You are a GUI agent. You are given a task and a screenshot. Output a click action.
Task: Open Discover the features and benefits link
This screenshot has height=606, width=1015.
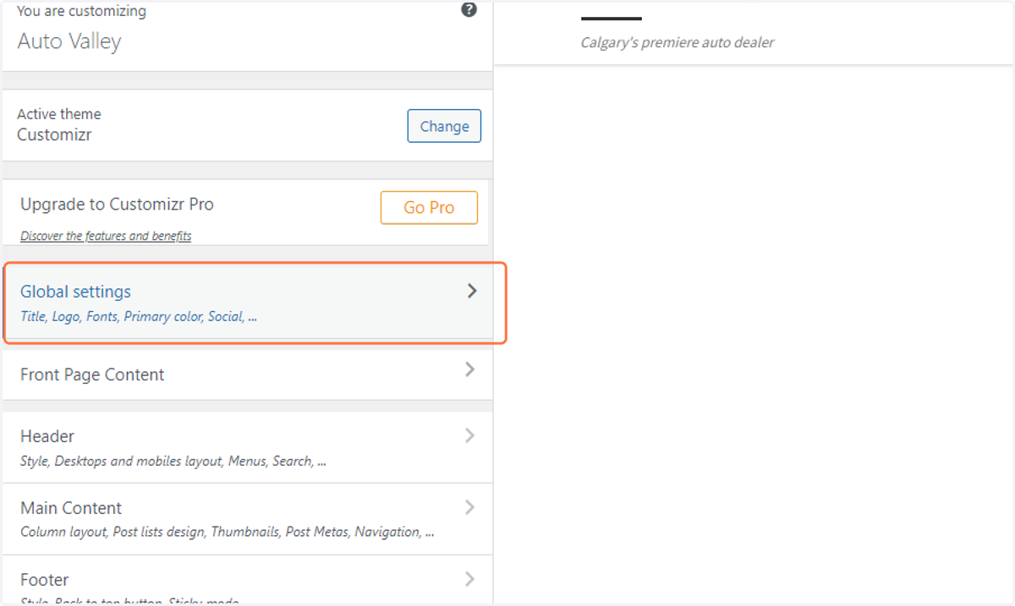(x=106, y=236)
